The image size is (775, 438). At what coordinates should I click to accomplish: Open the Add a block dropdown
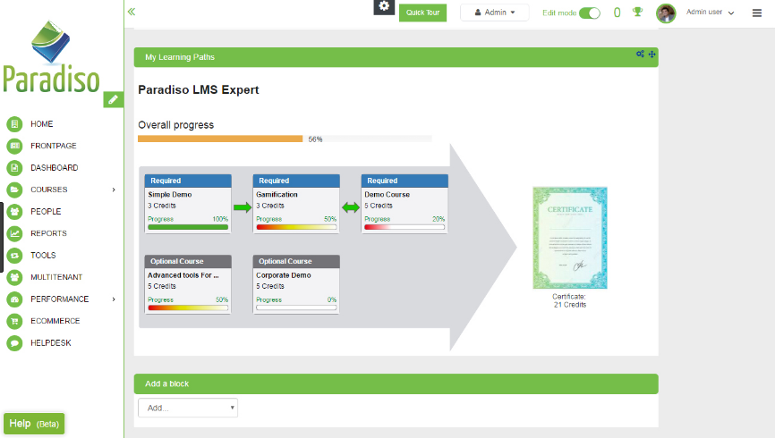point(188,408)
